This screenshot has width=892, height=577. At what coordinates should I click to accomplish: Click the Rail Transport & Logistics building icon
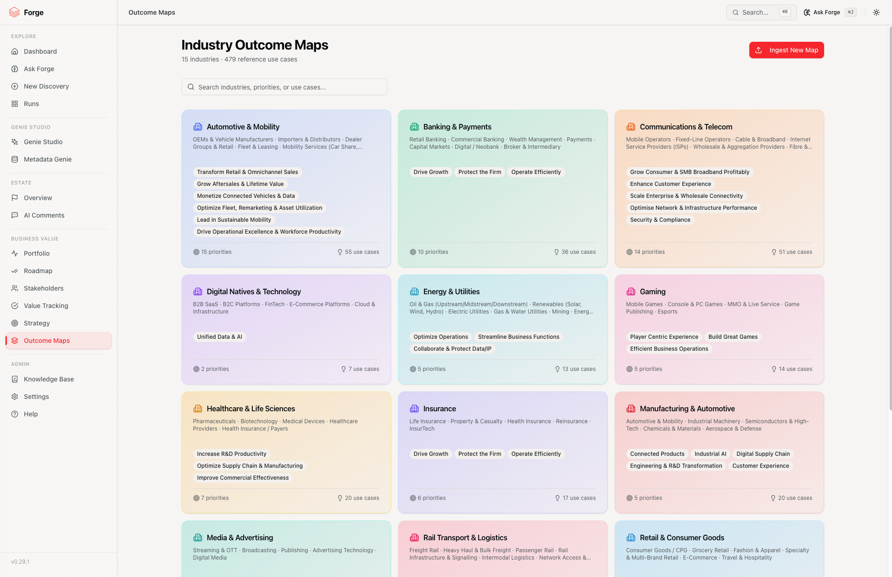click(414, 538)
